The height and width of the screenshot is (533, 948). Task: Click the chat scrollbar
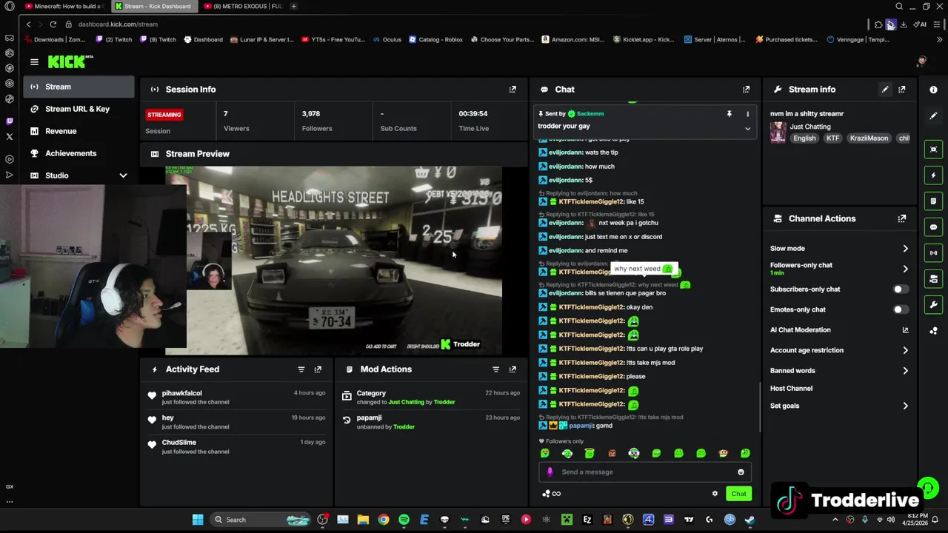[760, 406]
